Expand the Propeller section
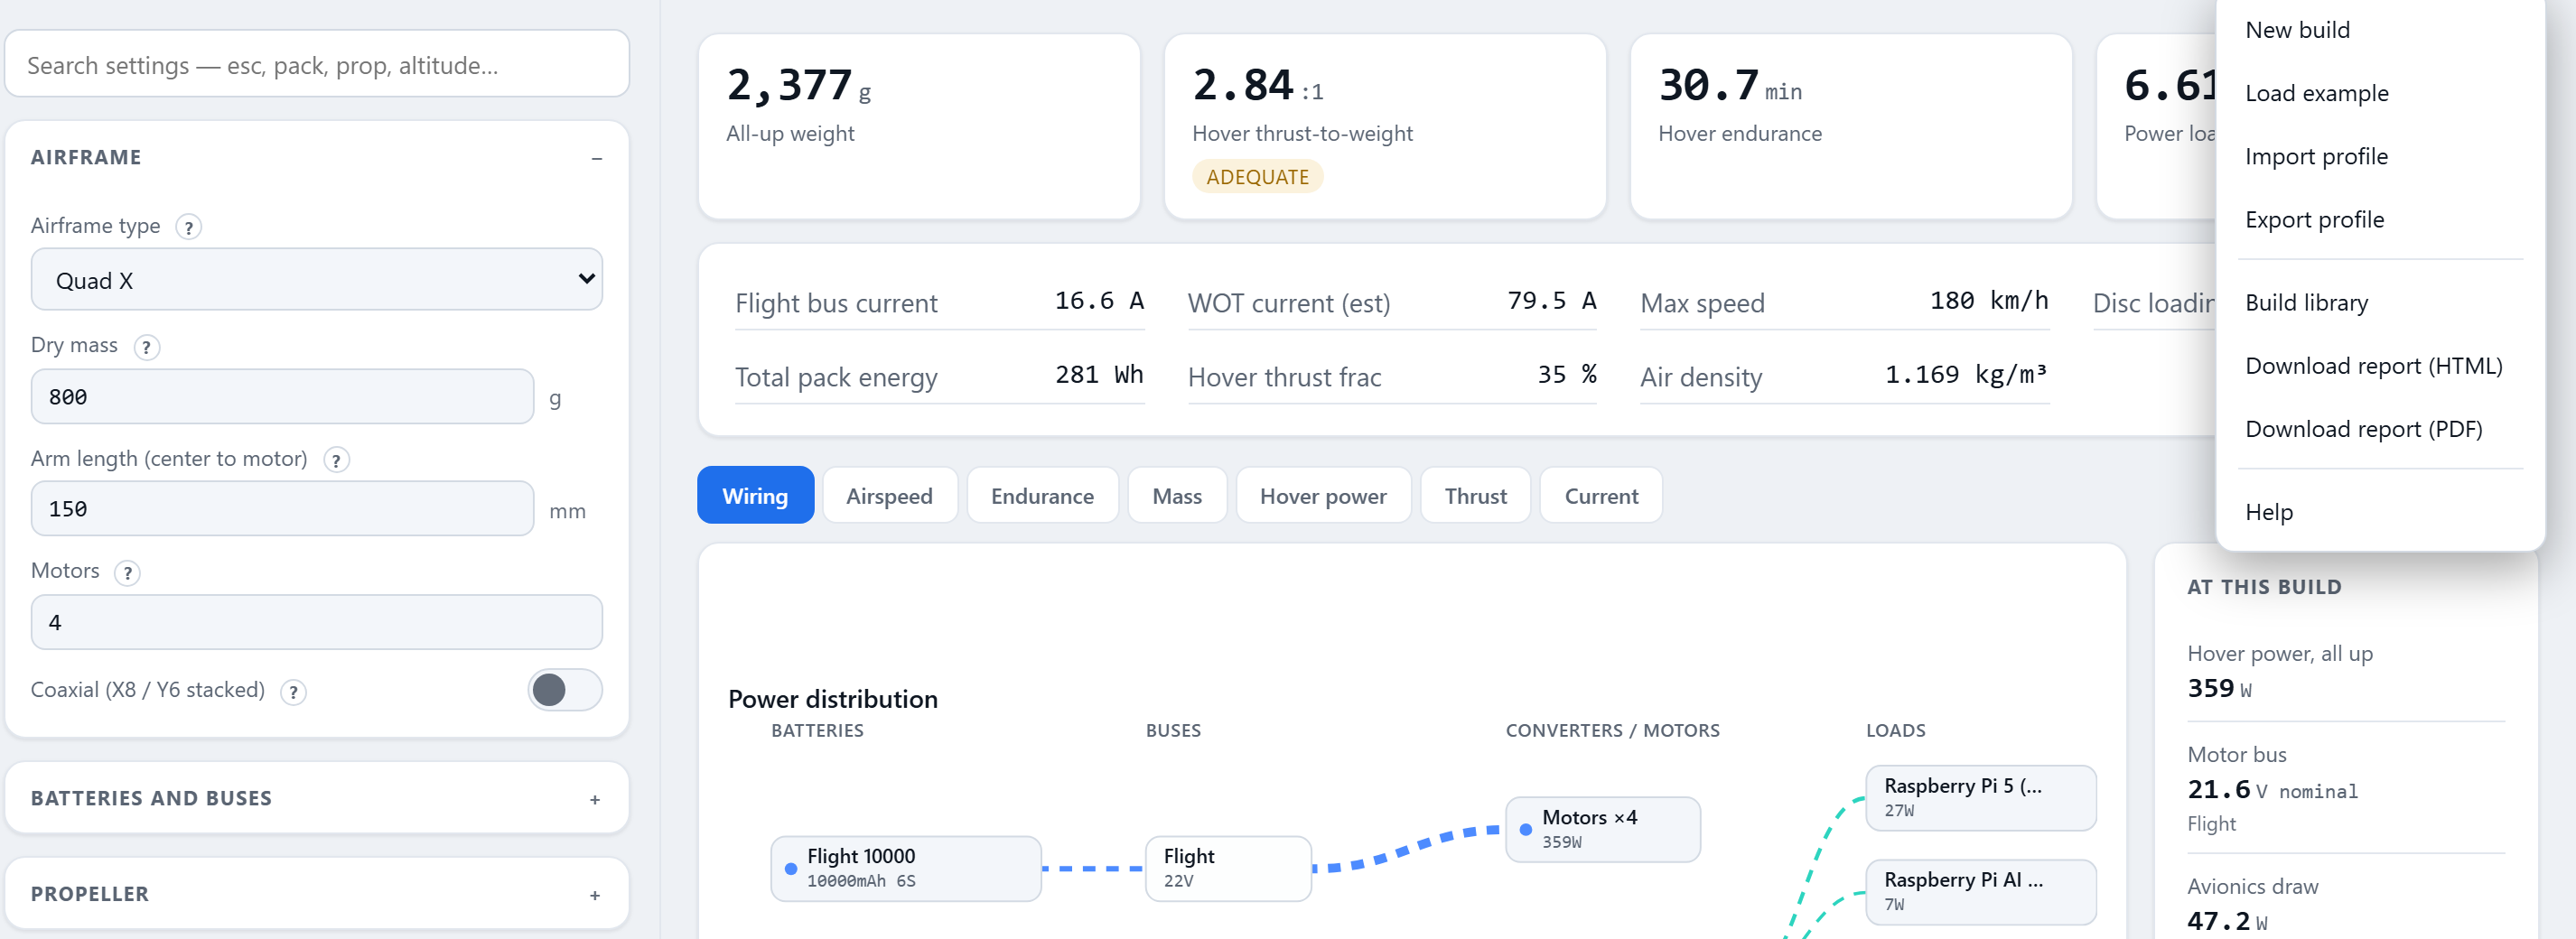The image size is (2576, 939). [317, 893]
